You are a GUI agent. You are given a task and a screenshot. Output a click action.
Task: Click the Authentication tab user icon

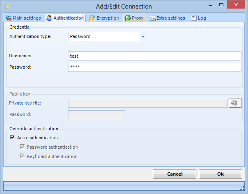point(49,18)
